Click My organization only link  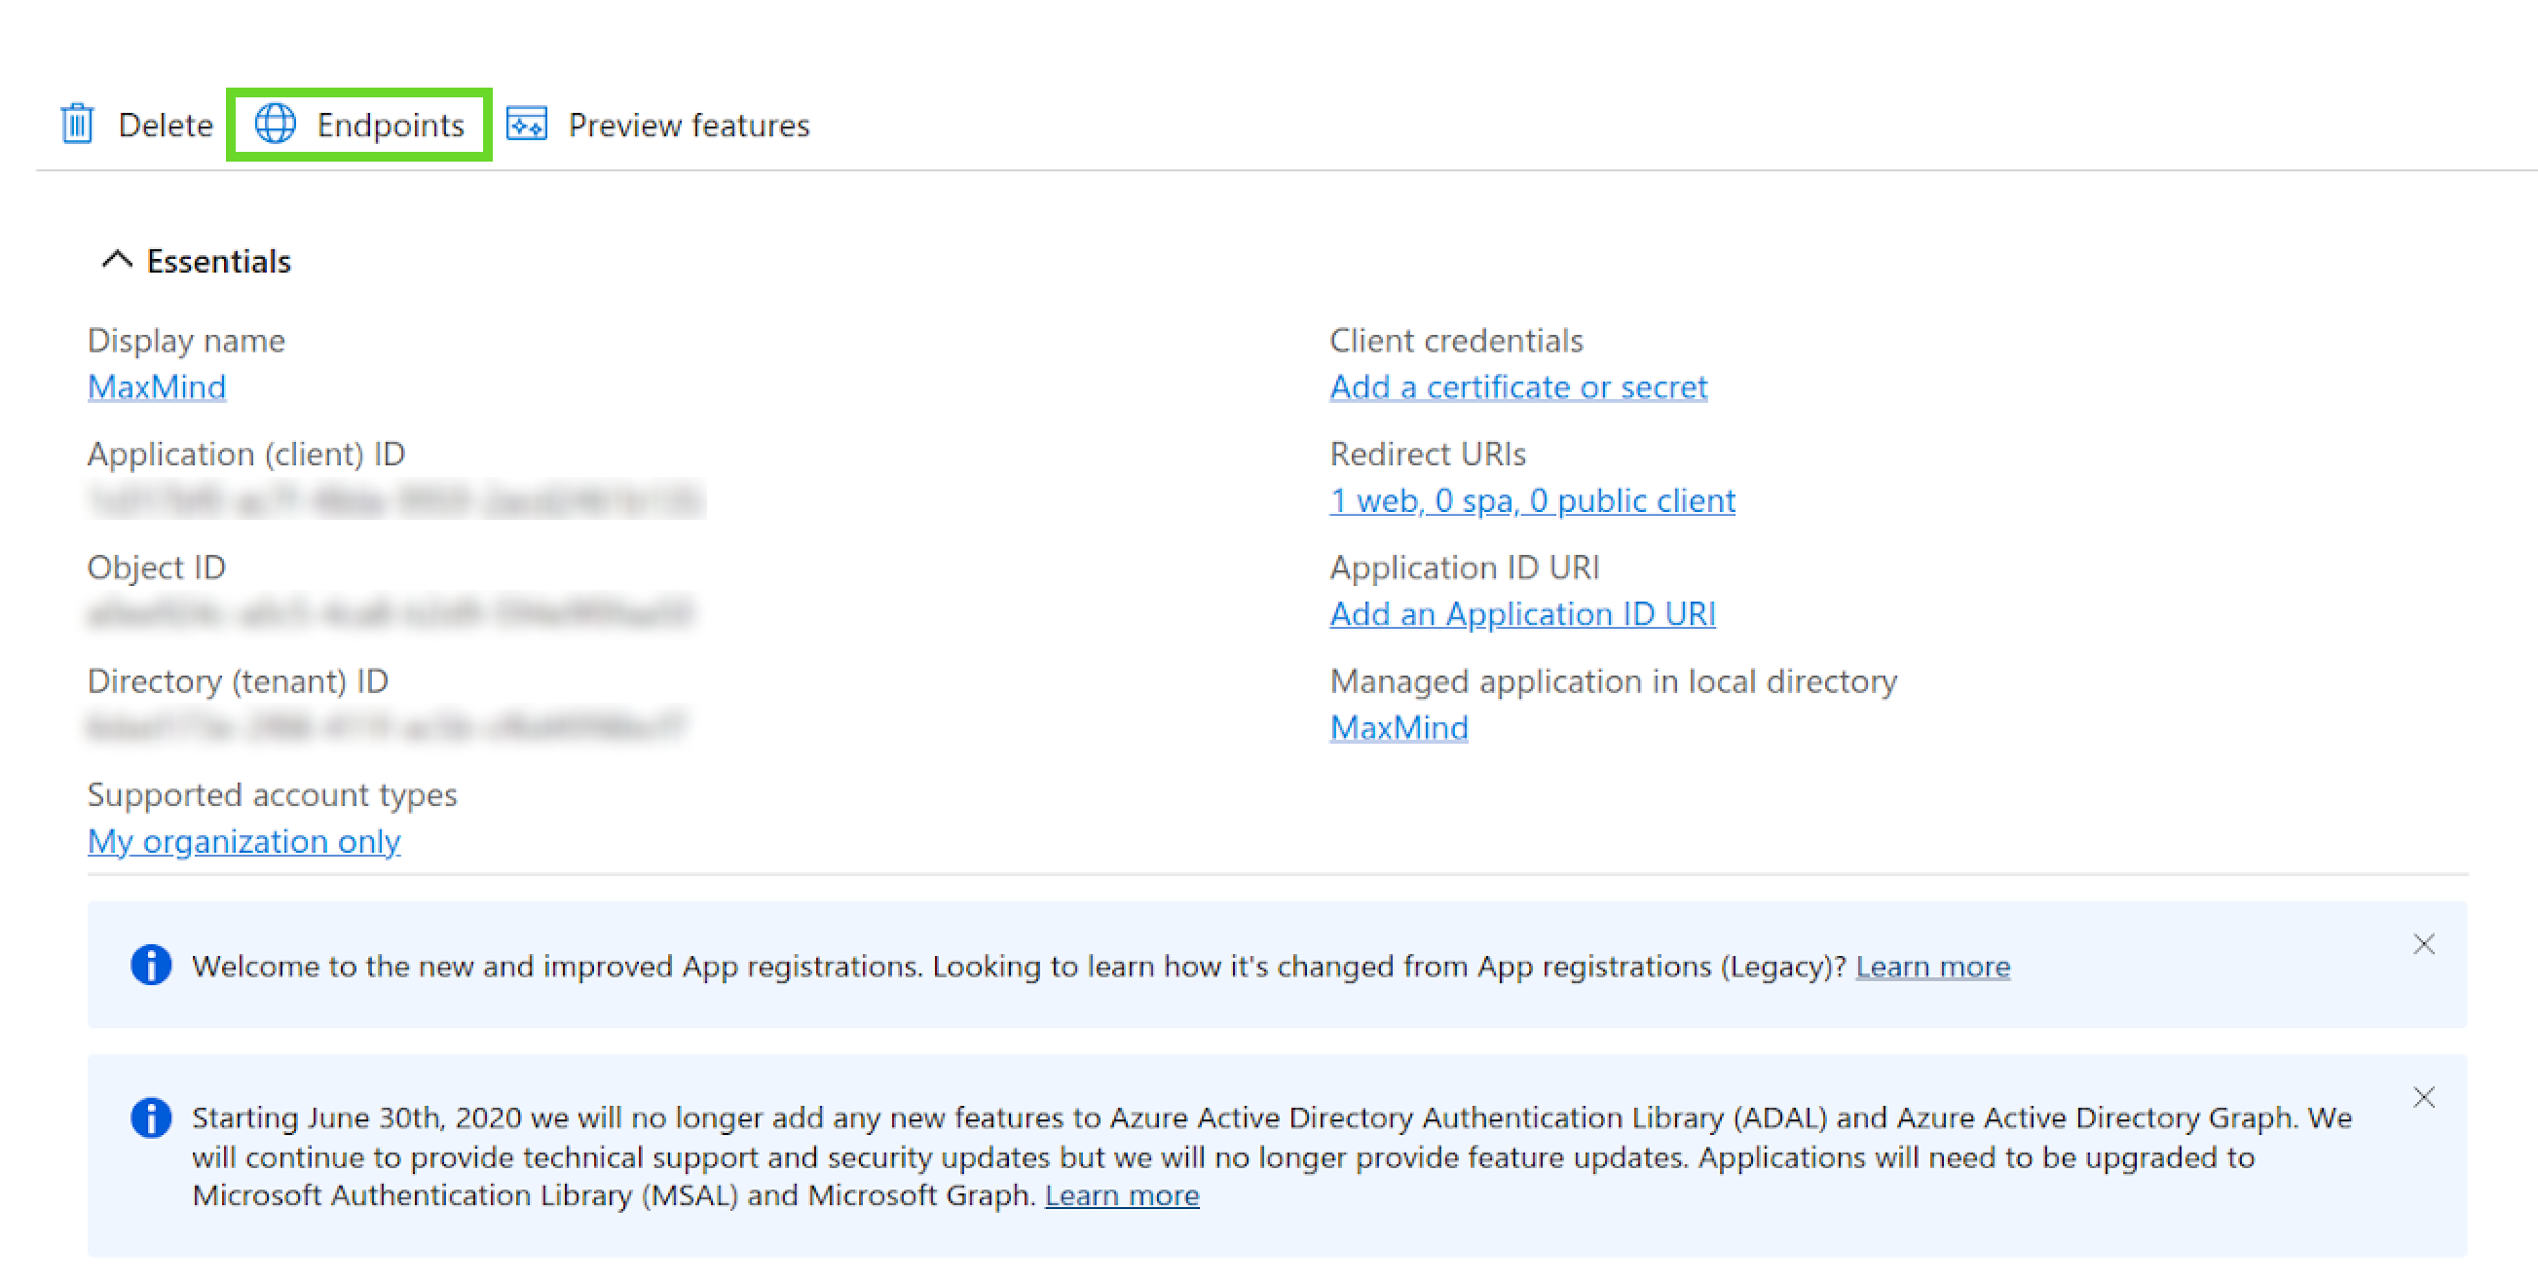(x=243, y=841)
